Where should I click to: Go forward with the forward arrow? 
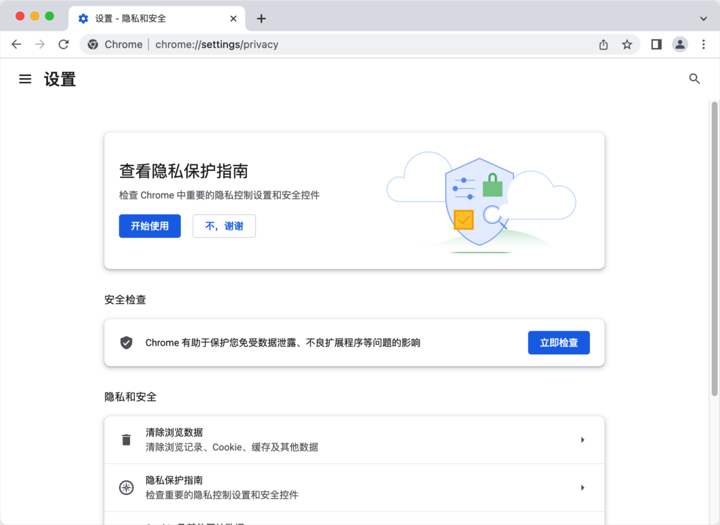coord(40,44)
